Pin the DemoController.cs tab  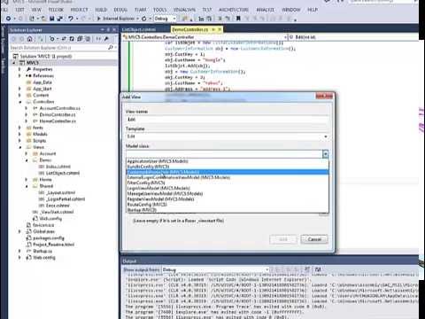tap(213, 29)
